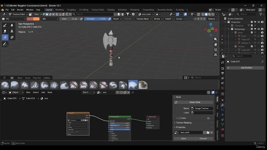Open the Render properties tab icon

click(x=222, y=68)
